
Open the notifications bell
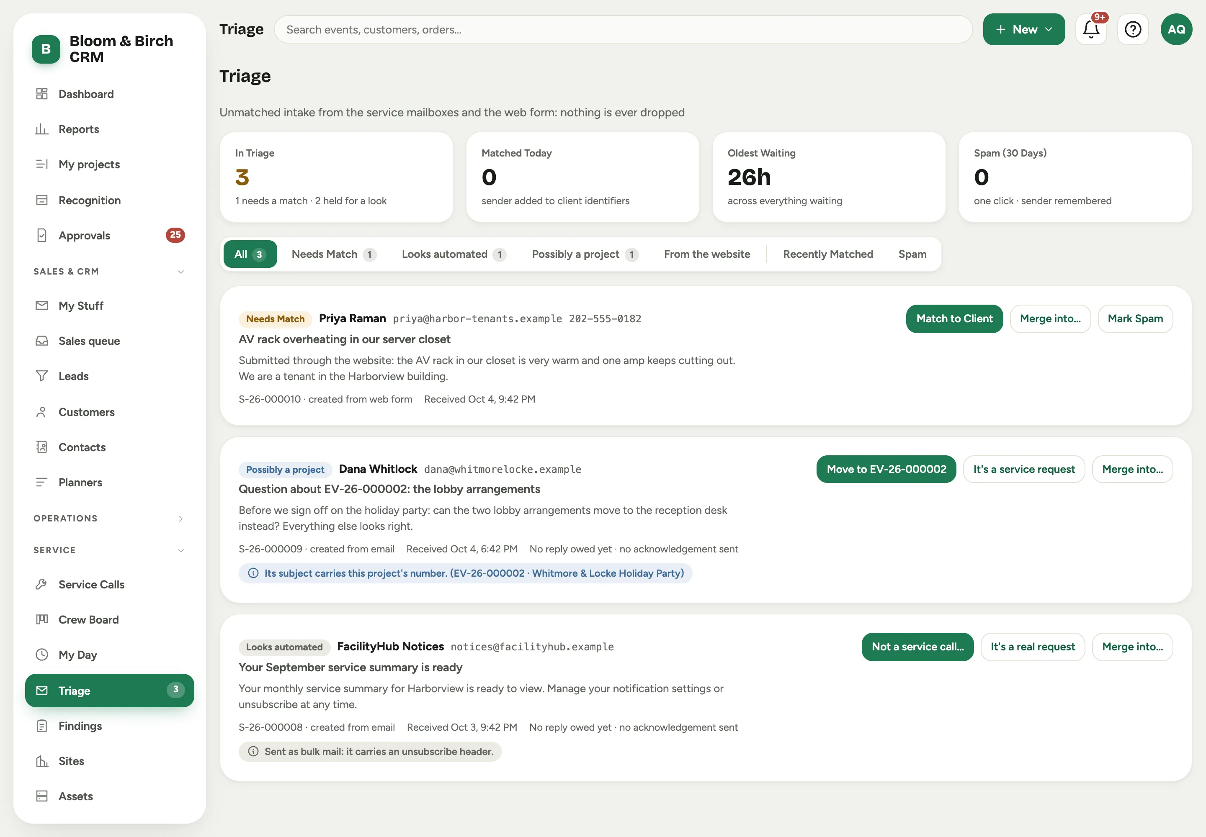coord(1090,29)
